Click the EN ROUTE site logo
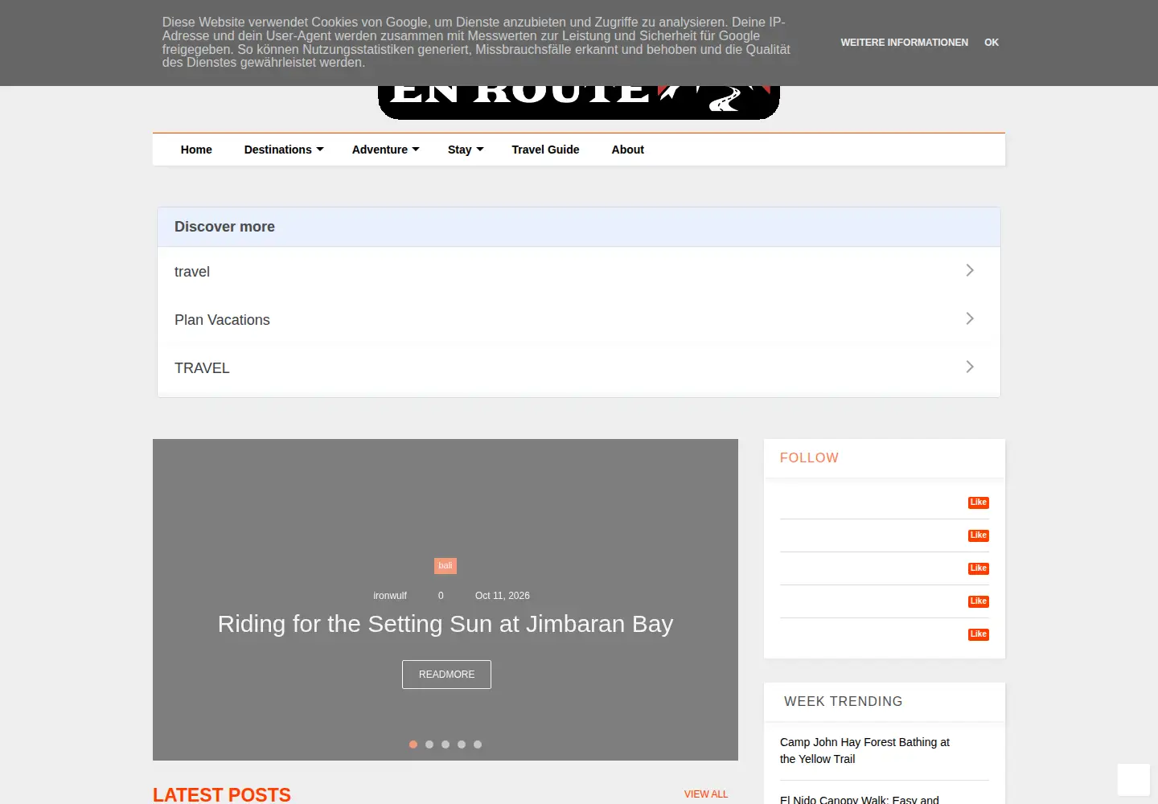This screenshot has height=804, width=1158. [579, 102]
